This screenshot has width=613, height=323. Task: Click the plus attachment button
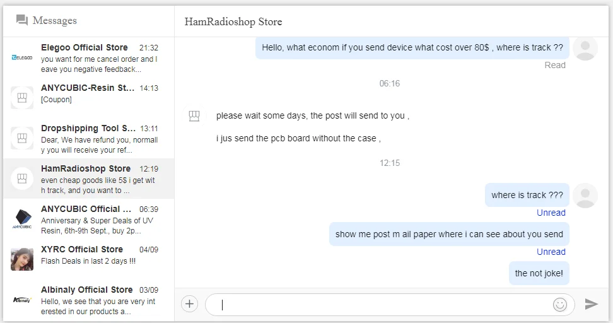click(189, 304)
